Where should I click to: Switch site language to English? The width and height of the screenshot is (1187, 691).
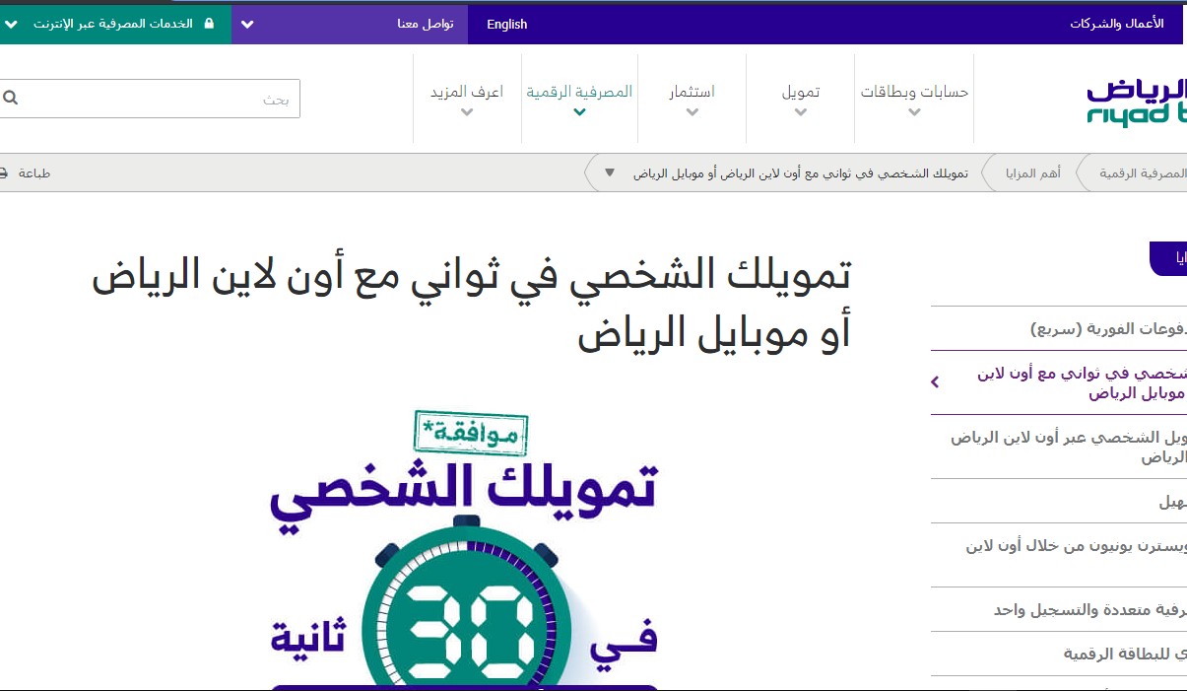click(507, 24)
